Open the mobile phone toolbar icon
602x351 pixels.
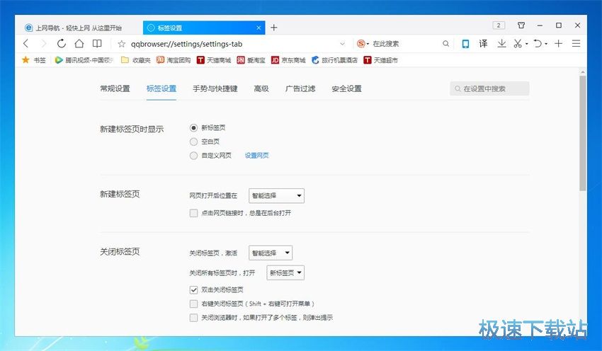(465, 44)
